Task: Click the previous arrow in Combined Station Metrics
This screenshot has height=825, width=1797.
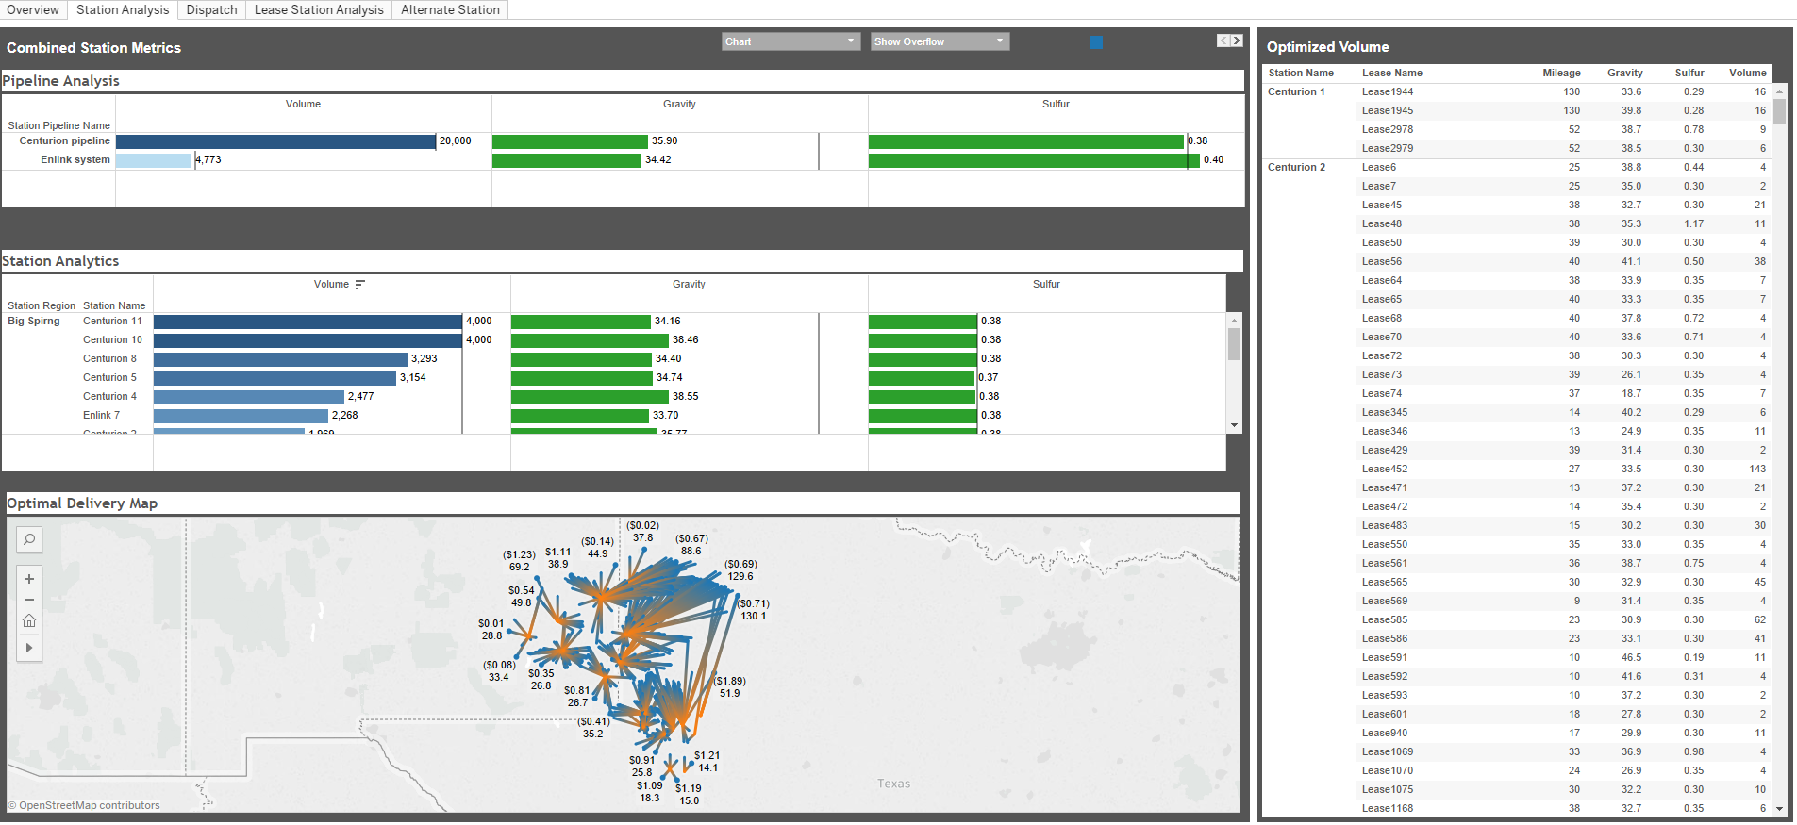Action: (x=1223, y=41)
